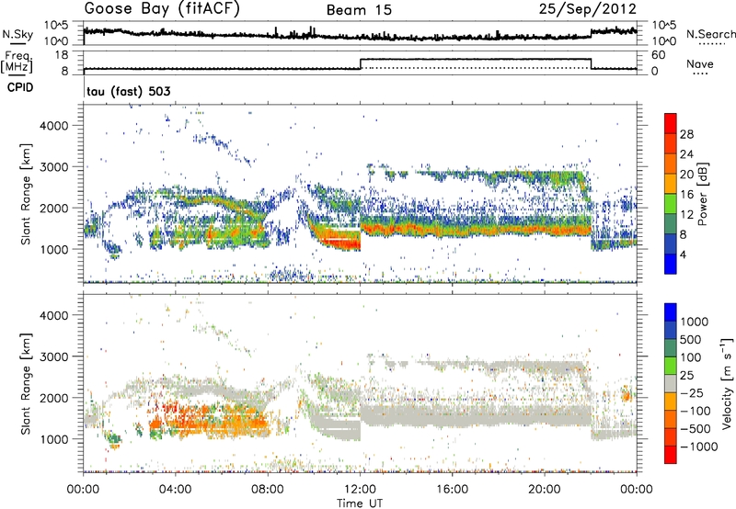Viewport: 736px width, 509px height.
Task: Click the 'N.Search' legend label
Action: pos(710,34)
